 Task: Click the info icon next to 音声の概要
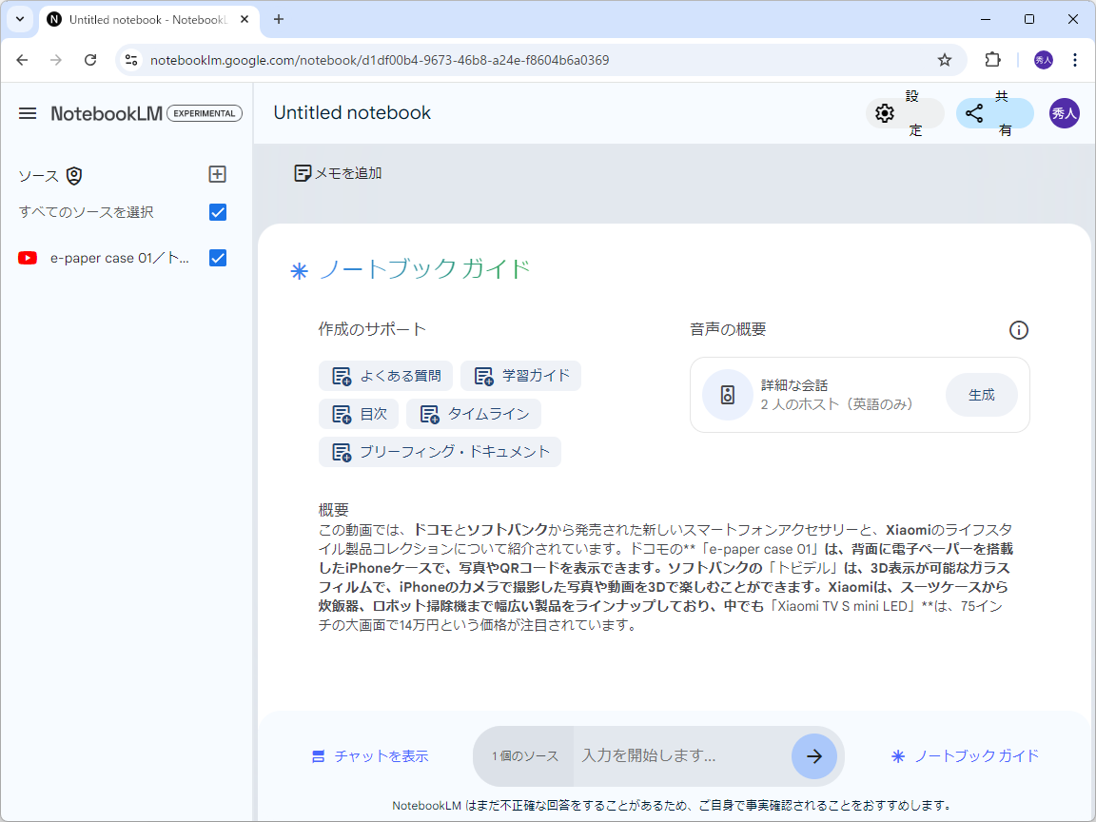[x=1018, y=330]
